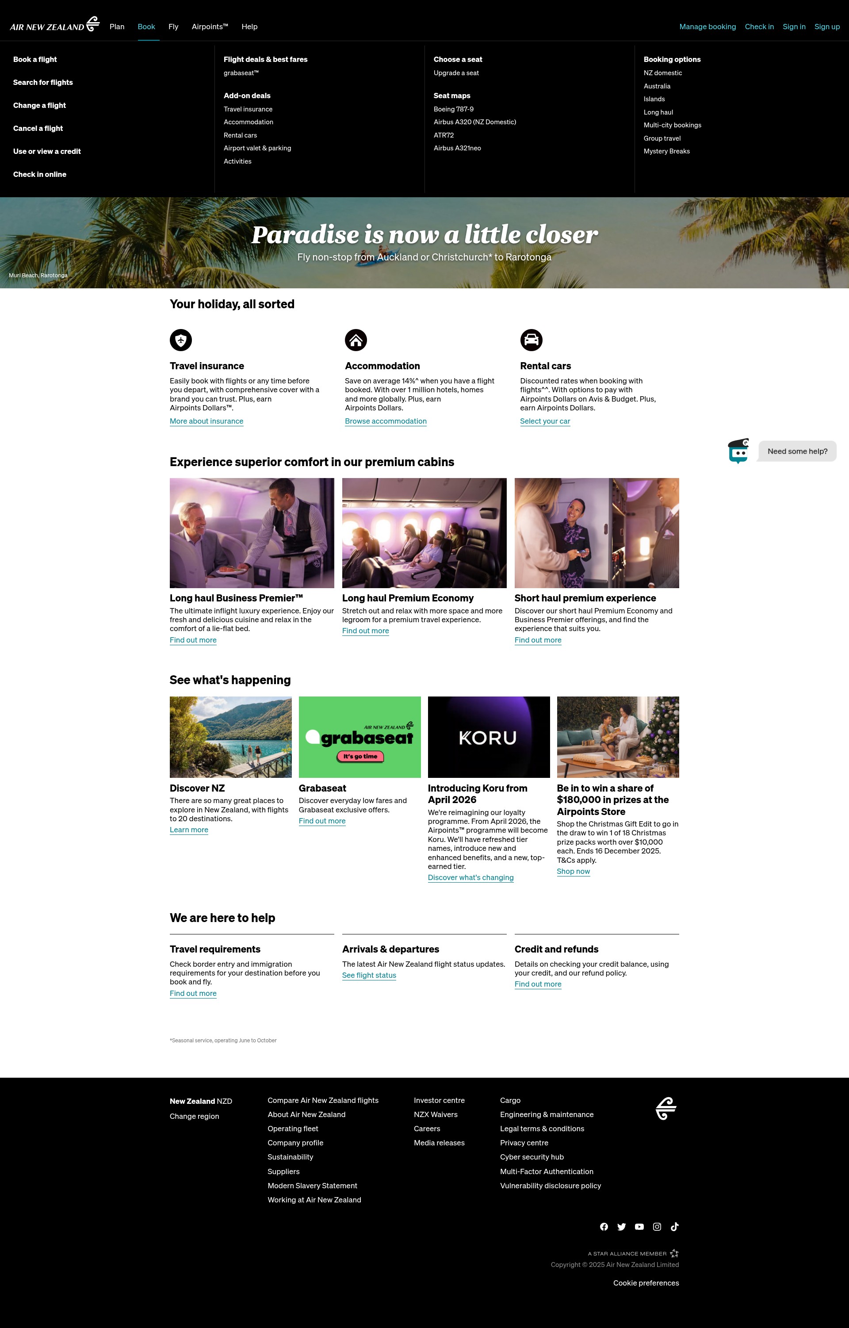The height and width of the screenshot is (1328, 849).
Task: View Boeing 787-9 seat map
Action: pos(453,109)
